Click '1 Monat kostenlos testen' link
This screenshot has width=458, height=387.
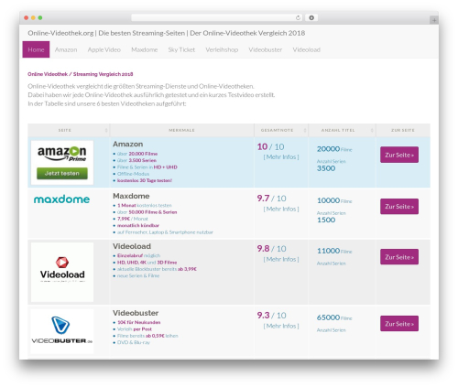(x=145, y=206)
